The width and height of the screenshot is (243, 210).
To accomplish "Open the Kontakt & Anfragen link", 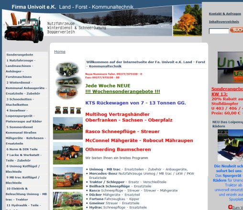I will (225, 14).
